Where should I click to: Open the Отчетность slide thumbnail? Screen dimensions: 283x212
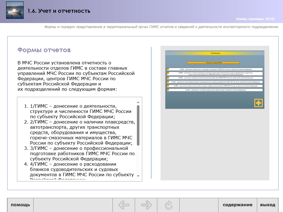pyautogui.click(x=215, y=80)
